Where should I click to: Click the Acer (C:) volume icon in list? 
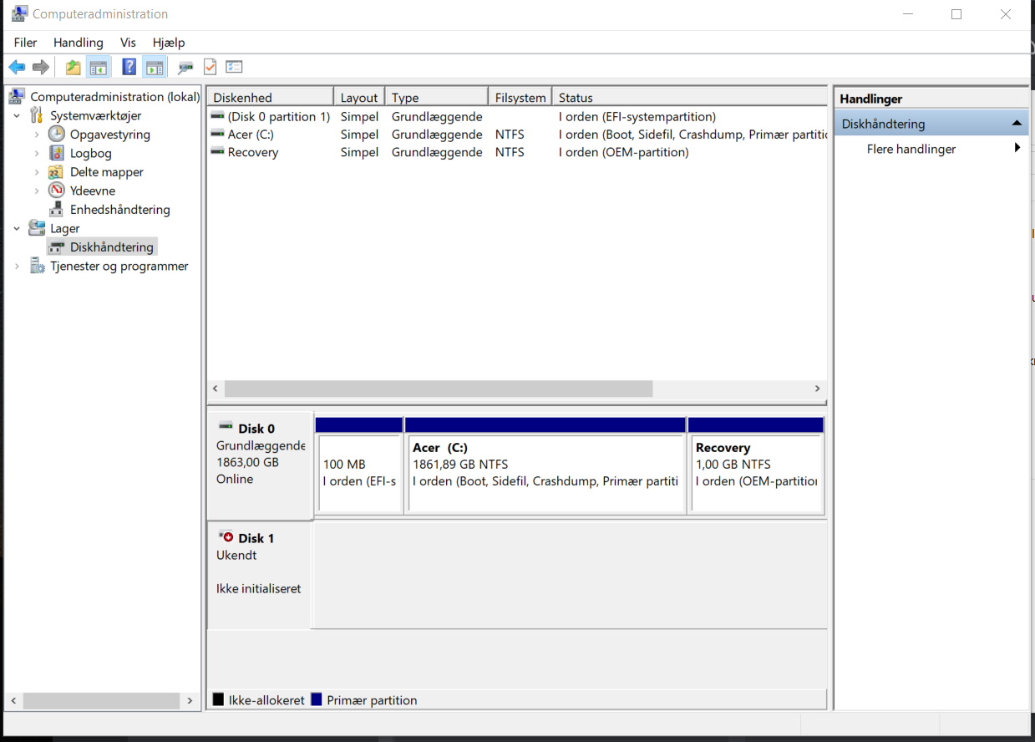tap(217, 135)
